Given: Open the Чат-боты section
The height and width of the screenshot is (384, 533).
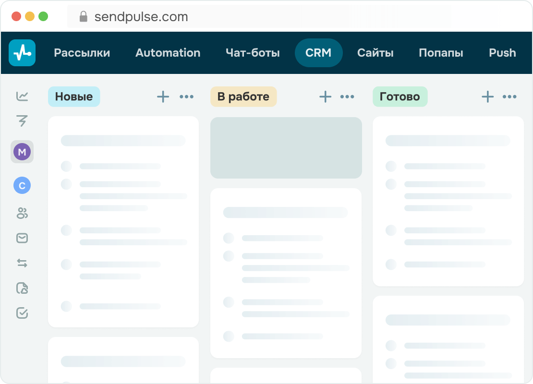Looking at the screenshot, I should [x=253, y=53].
